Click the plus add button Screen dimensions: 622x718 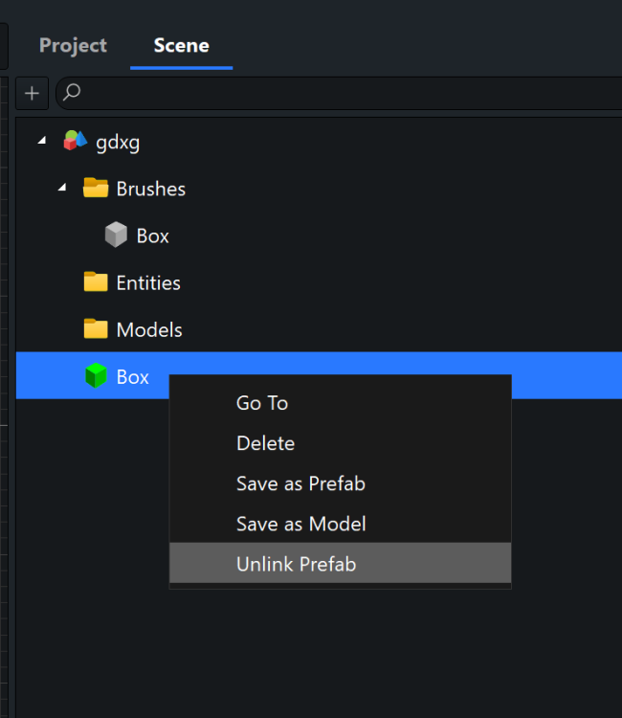(33, 93)
